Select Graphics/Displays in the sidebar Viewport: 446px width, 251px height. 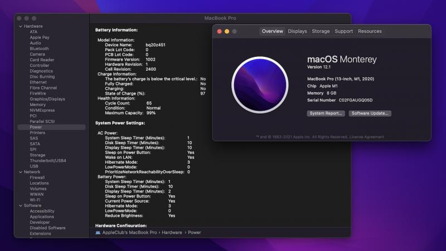47,99
